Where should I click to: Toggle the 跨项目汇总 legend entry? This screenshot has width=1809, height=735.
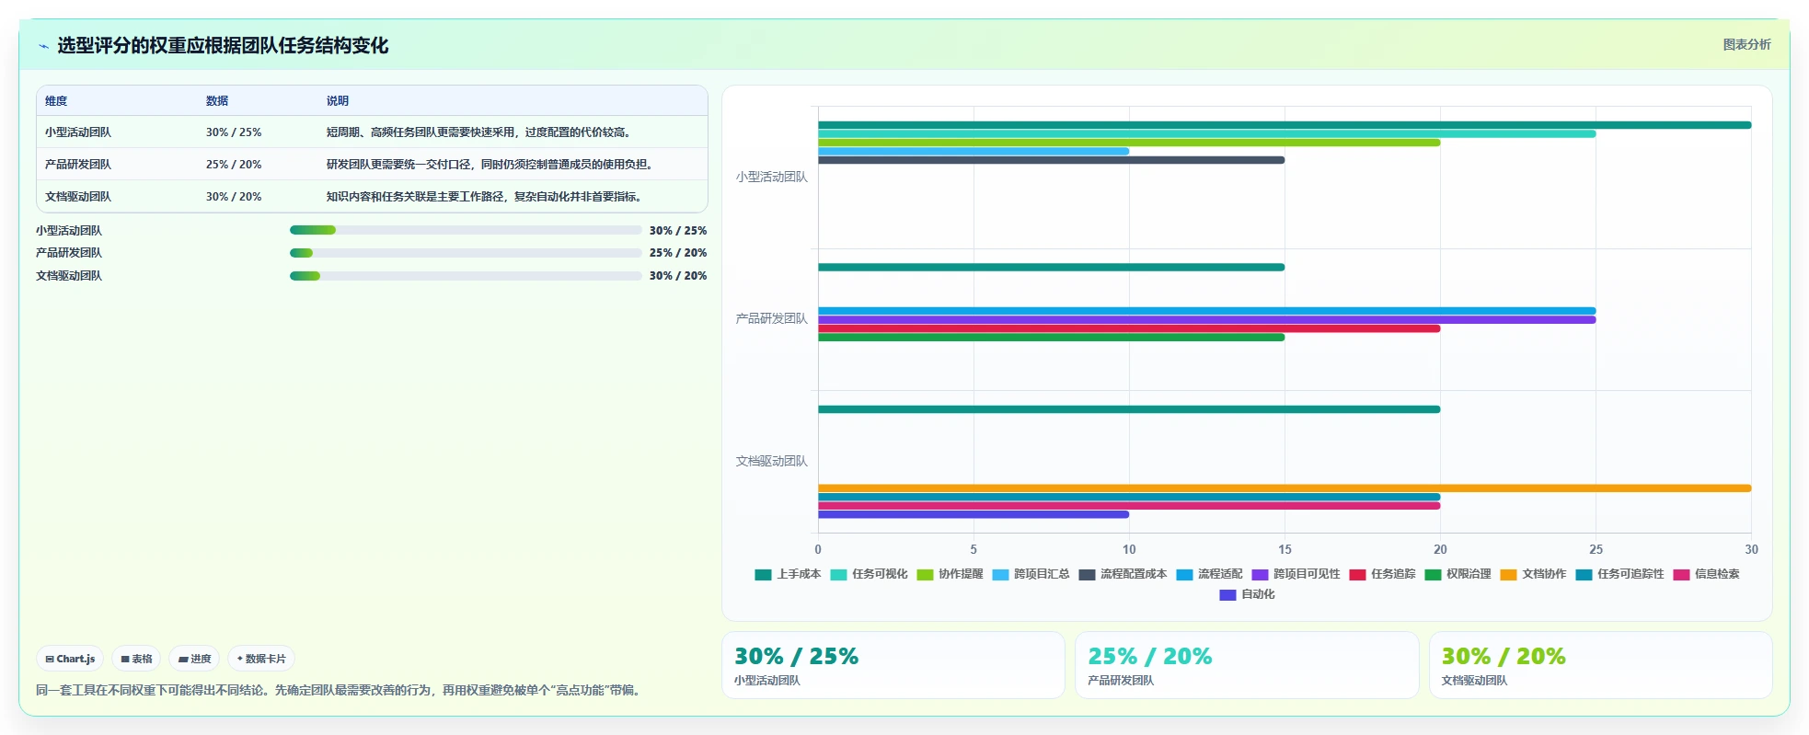[1031, 574]
